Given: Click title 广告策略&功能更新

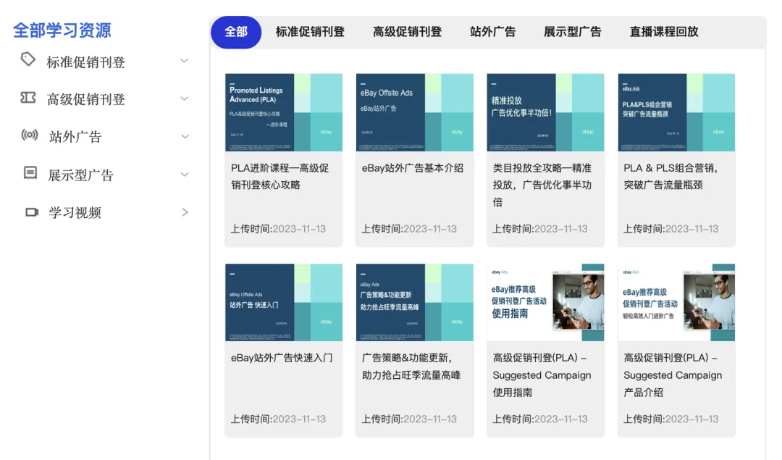Looking at the screenshot, I should 411,367.
